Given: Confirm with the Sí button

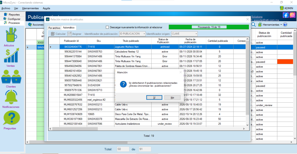Looking at the screenshot, I should click(154, 97).
